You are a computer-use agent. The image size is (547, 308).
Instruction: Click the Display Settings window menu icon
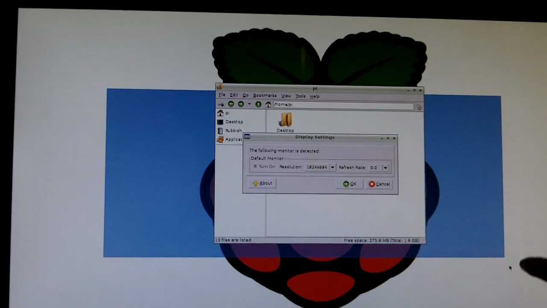click(x=247, y=137)
